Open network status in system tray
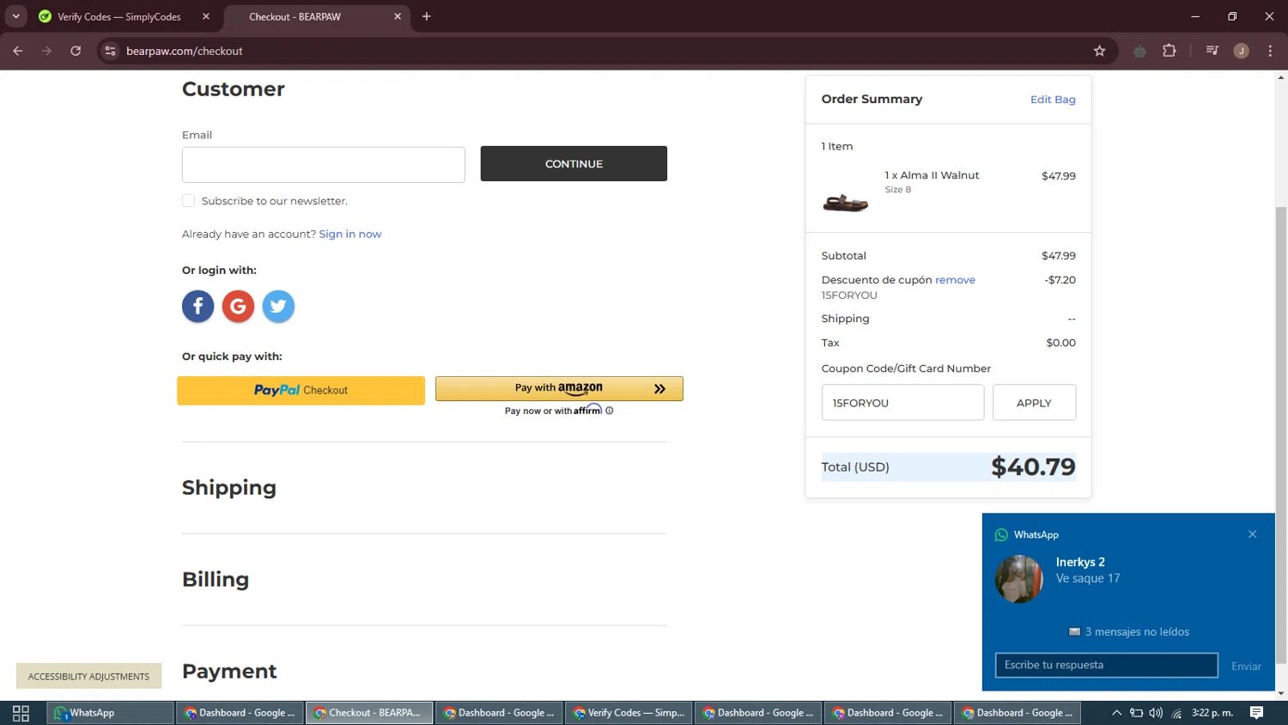 (x=1176, y=713)
